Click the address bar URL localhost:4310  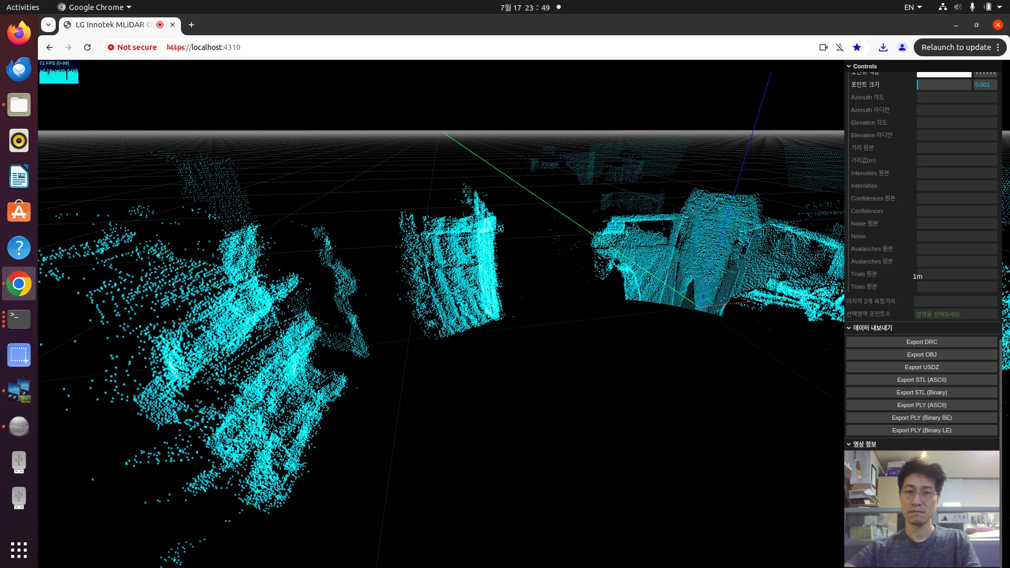tap(204, 47)
